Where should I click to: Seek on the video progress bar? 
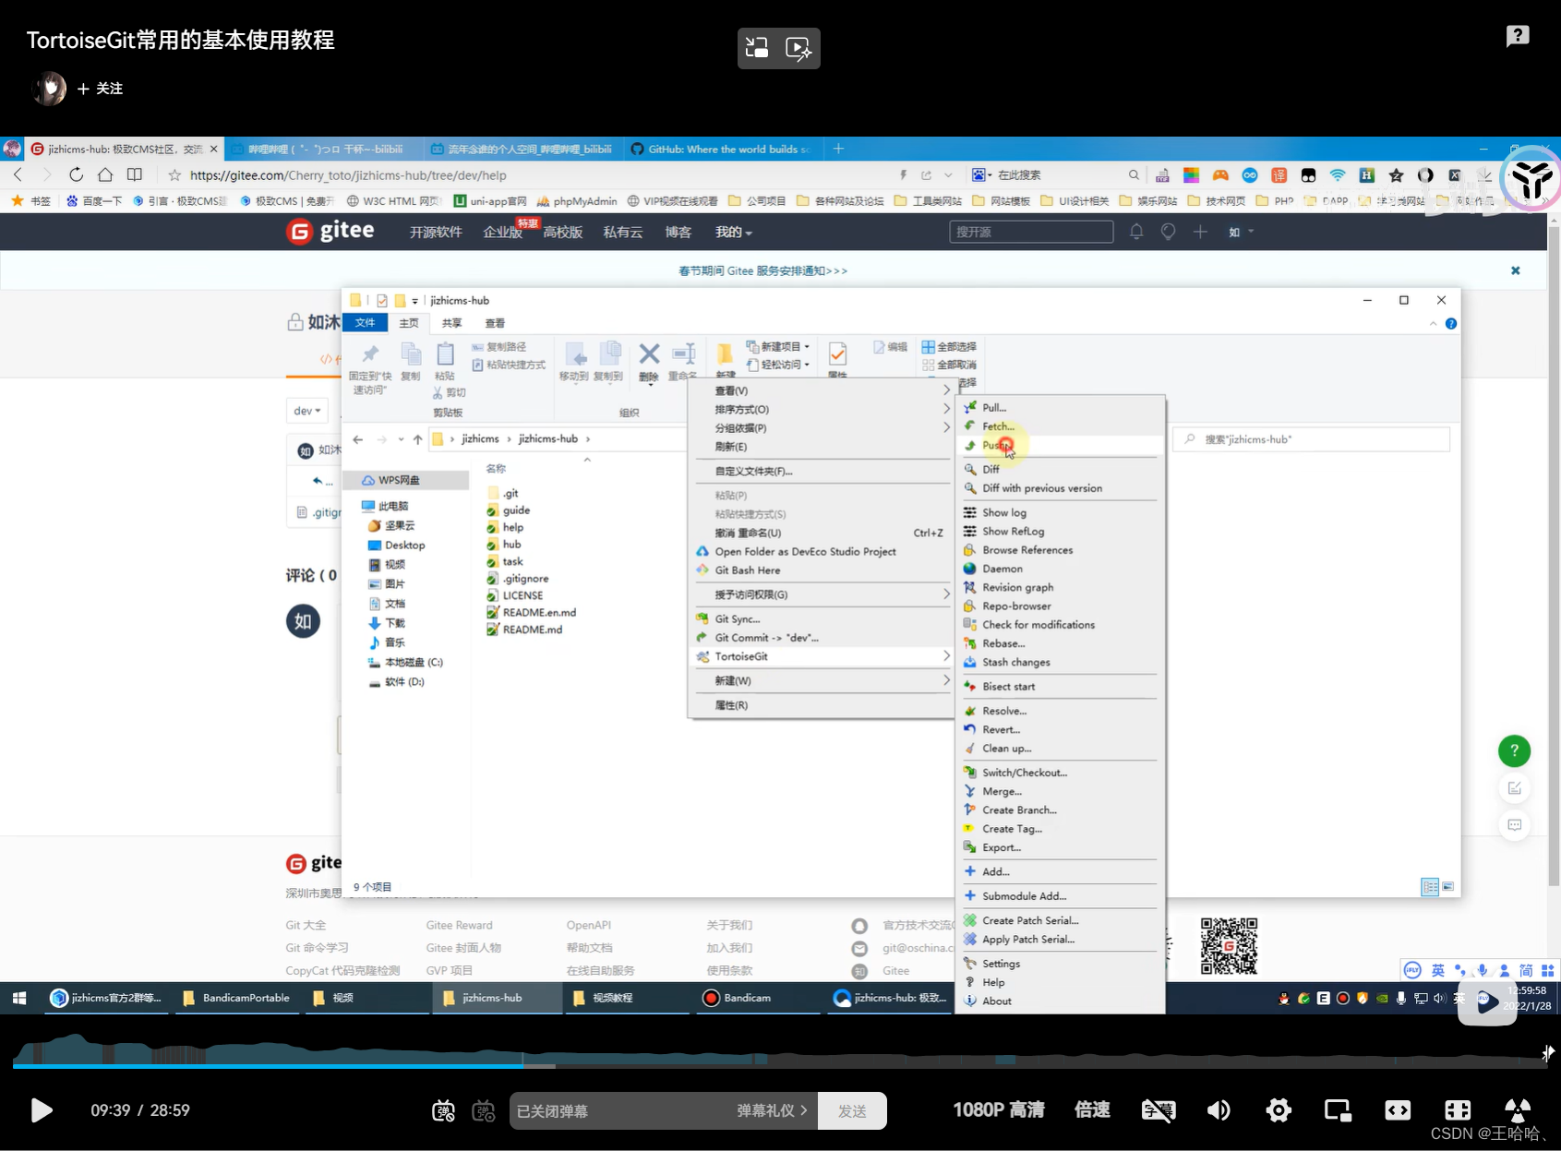click(780, 1065)
